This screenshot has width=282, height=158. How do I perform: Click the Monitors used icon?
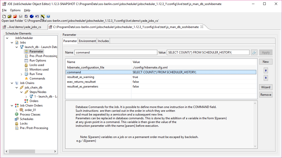(26, 69)
